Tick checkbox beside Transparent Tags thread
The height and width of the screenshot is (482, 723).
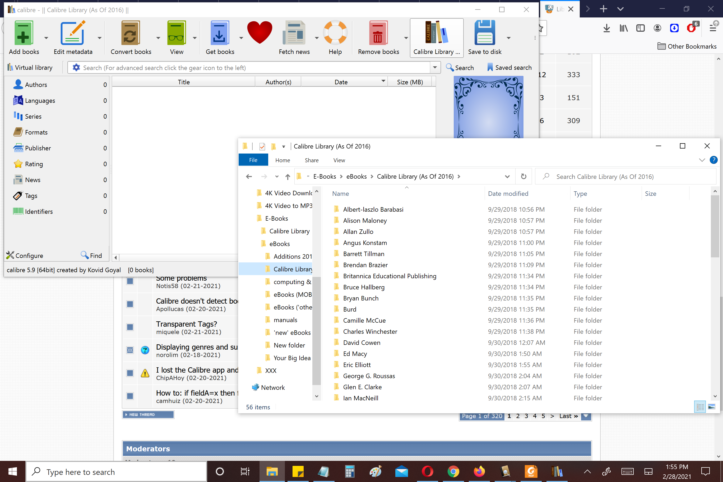pos(130,327)
